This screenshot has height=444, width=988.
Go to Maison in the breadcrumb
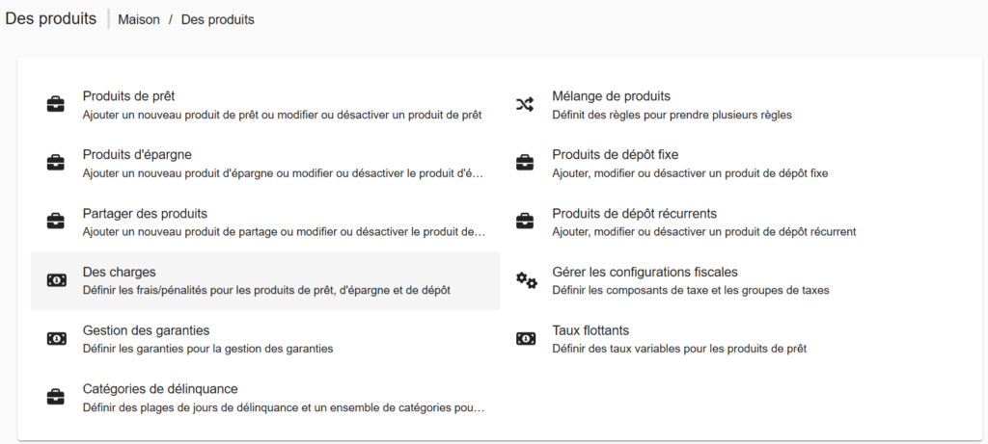tap(139, 19)
